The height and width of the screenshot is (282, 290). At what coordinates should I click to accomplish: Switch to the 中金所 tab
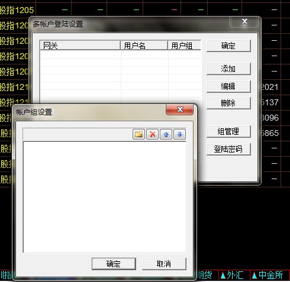[x=270, y=275]
